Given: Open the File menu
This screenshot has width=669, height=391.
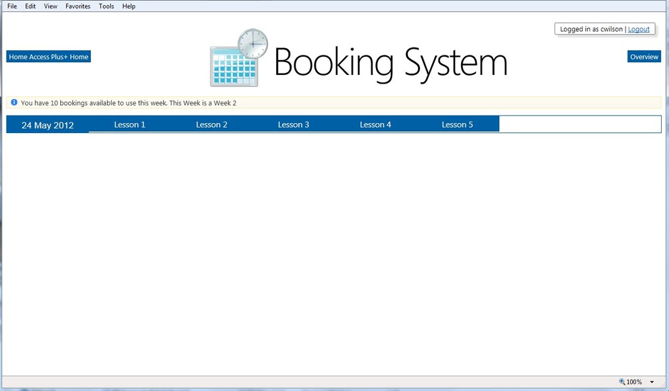Looking at the screenshot, I should [12, 6].
